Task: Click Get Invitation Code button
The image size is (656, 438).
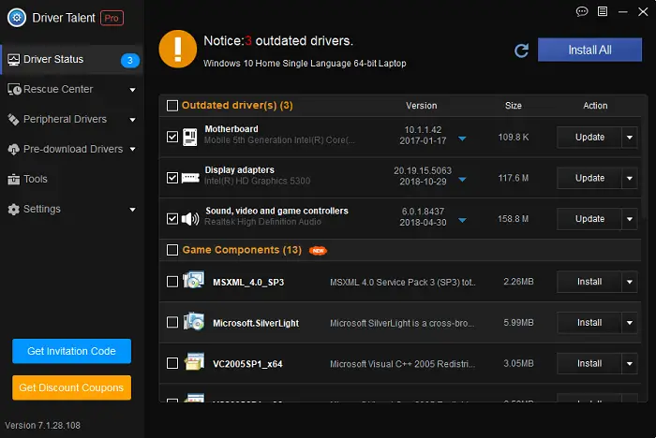Action: point(71,352)
